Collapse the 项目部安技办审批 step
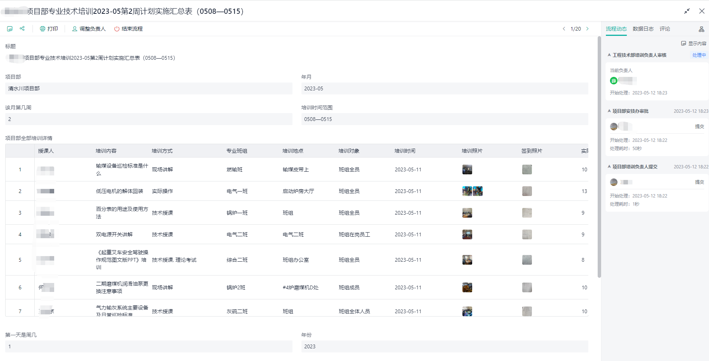 pos(609,111)
